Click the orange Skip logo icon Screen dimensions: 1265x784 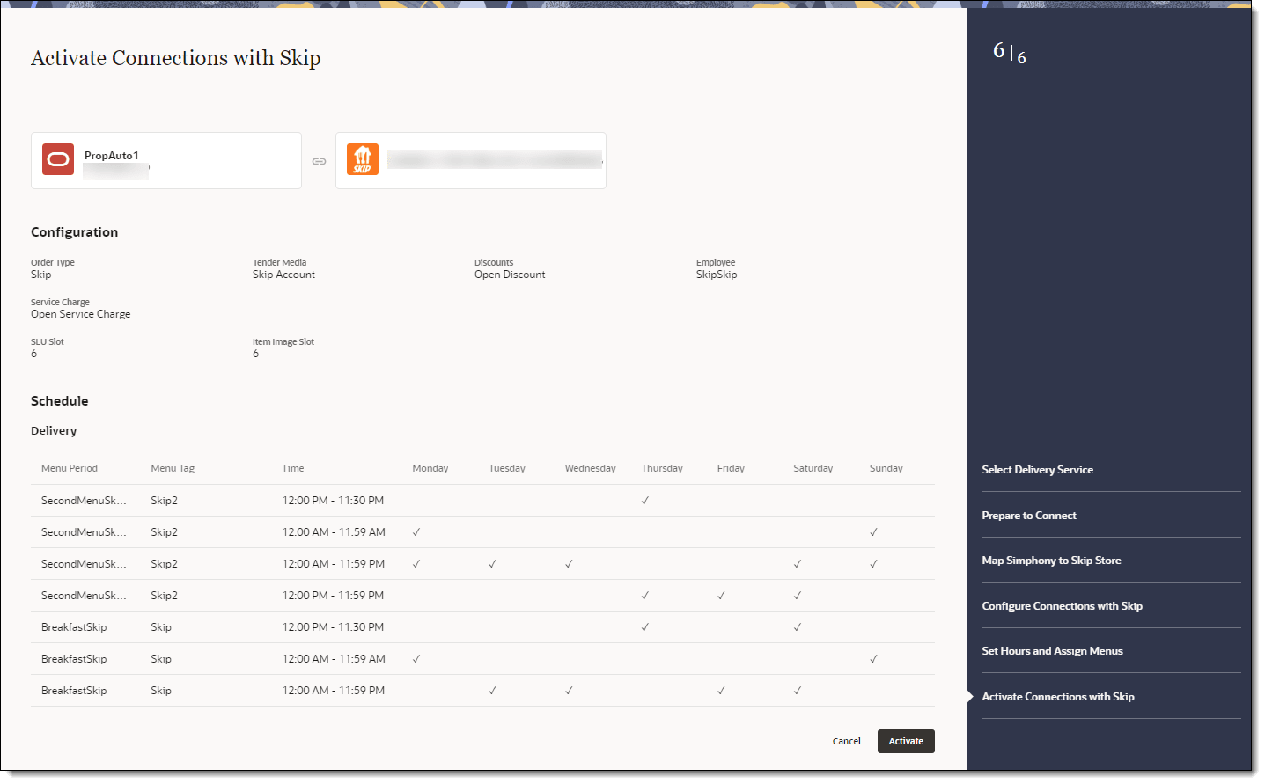[x=363, y=159]
